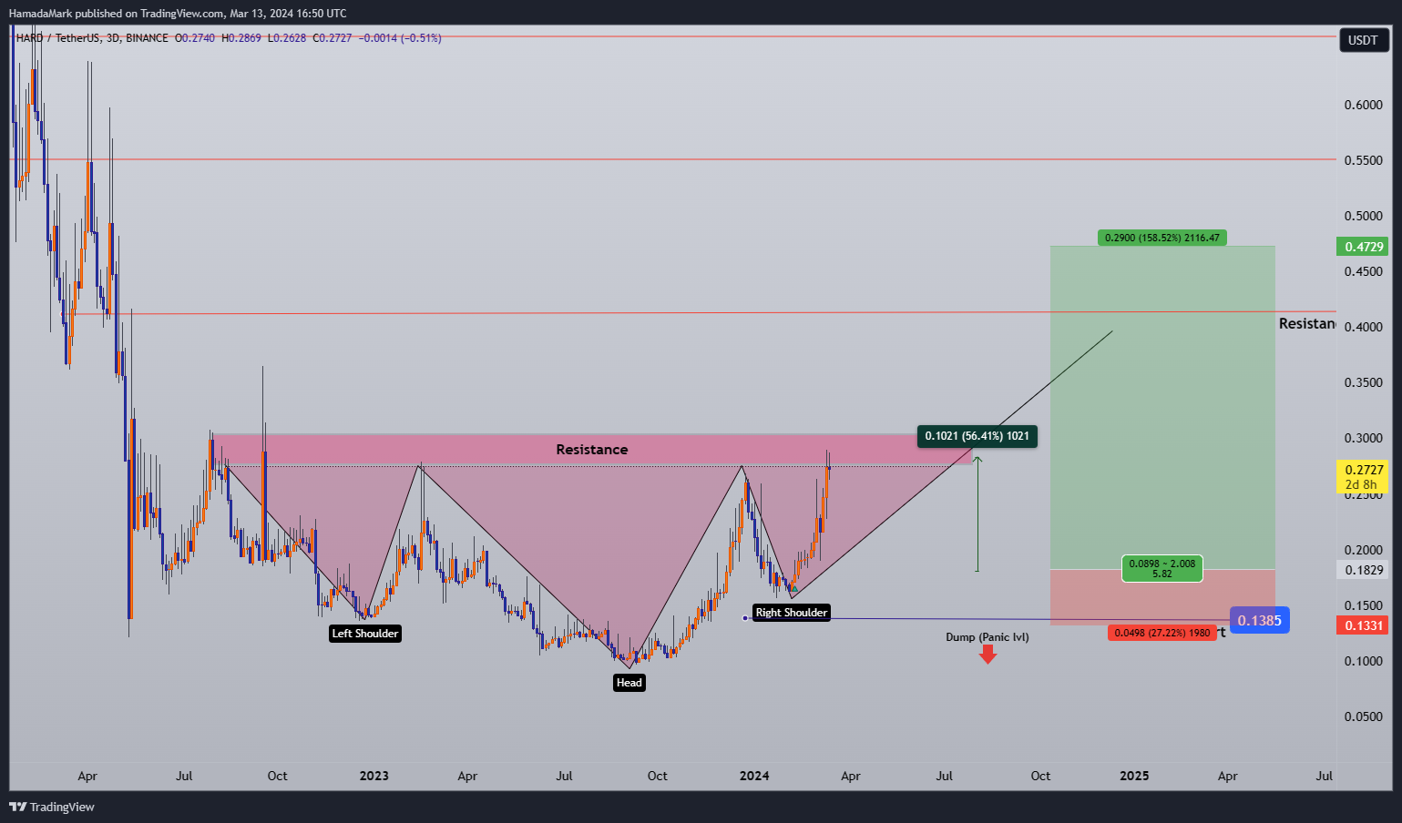This screenshot has height=823, width=1402.
Task: Click the 0.4000 price axis label
Action: click(1364, 327)
